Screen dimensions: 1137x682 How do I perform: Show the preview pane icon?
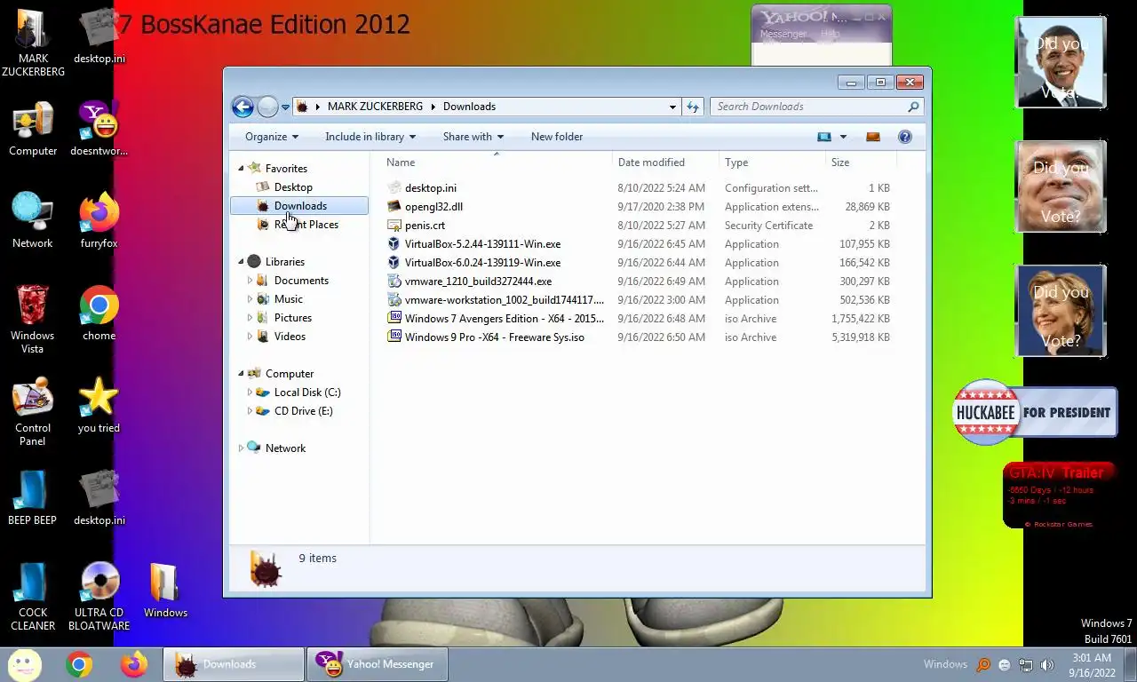tap(873, 137)
